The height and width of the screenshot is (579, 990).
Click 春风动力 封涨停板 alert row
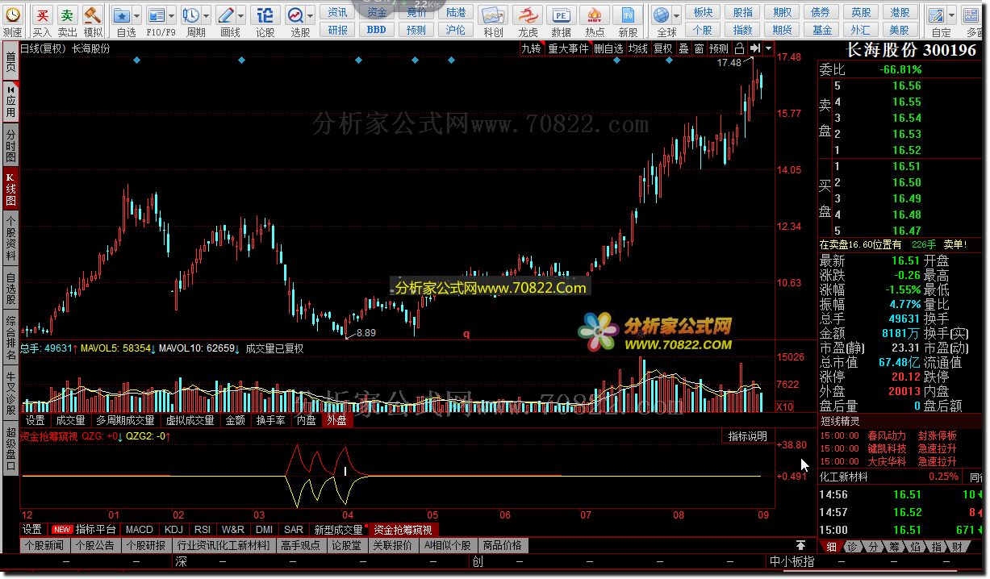click(899, 436)
